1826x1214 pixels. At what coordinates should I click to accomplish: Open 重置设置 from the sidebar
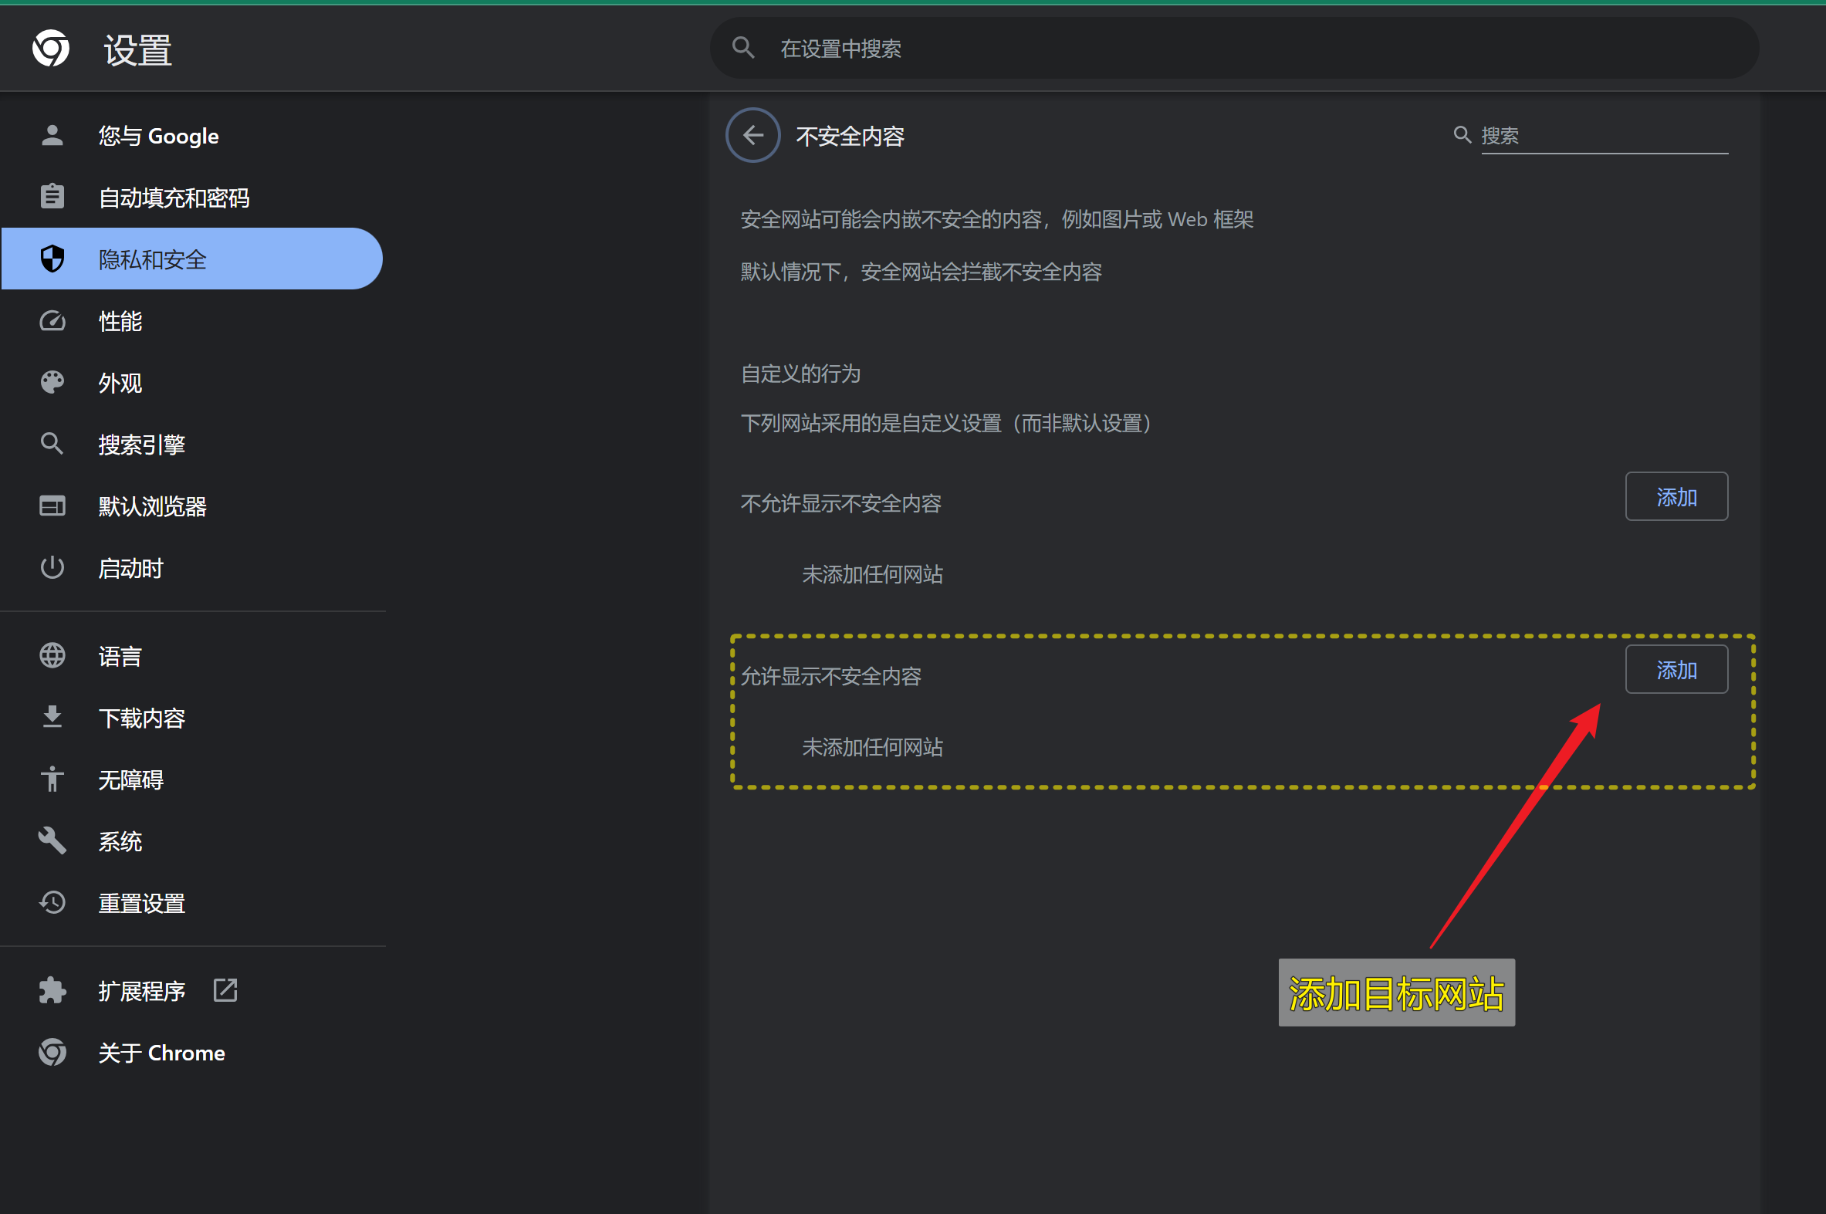142,903
